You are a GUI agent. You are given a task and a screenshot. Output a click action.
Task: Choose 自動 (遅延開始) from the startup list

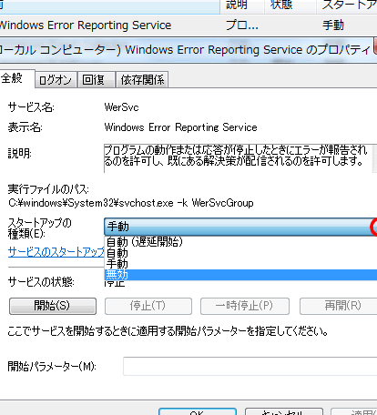coord(240,242)
